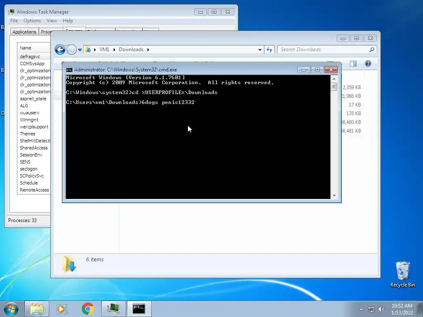Expand chevron before VM1 in address bar
This screenshot has height=317, width=423.
coord(95,50)
